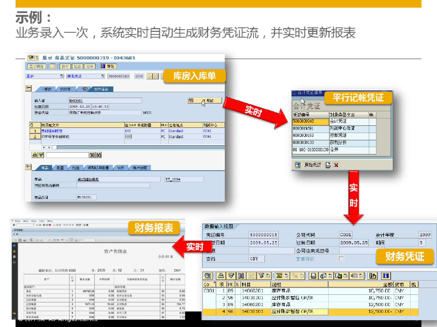Click the export spreadsheet icon
Image resolution: width=437 pixels, height=327 pixels.
point(339,276)
